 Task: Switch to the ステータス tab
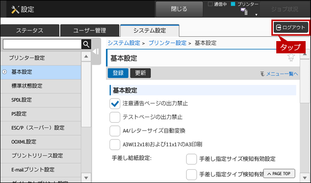30,30
